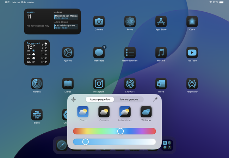Image resolution: width=229 pixels, height=158 pixels.
Task: Pick tint color with eyedropper
Action: point(155,99)
